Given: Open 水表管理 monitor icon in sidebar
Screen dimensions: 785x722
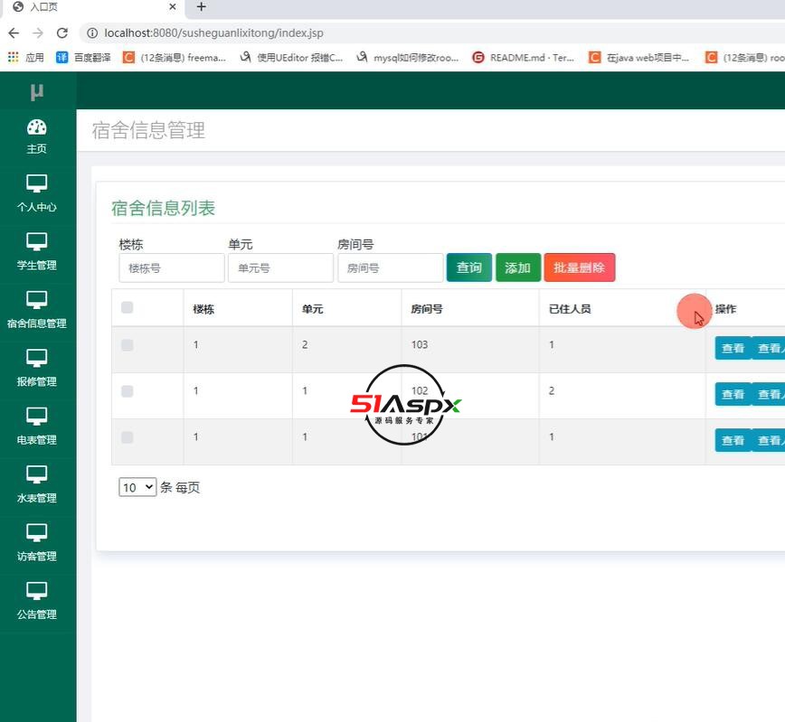Looking at the screenshot, I should (x=36, y=474).
